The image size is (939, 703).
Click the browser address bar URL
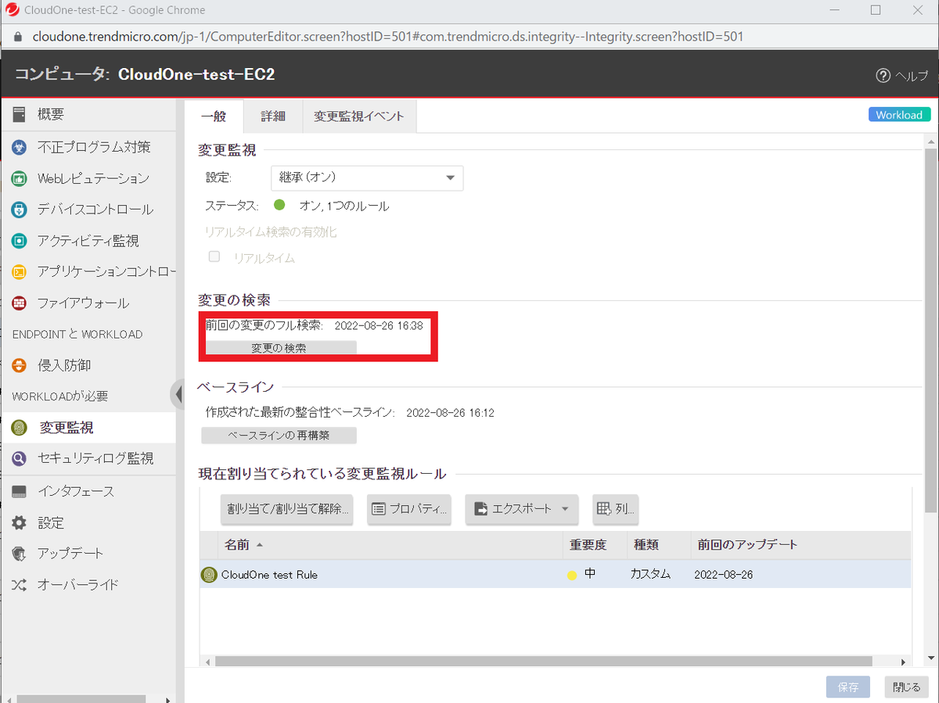point(388,37)
